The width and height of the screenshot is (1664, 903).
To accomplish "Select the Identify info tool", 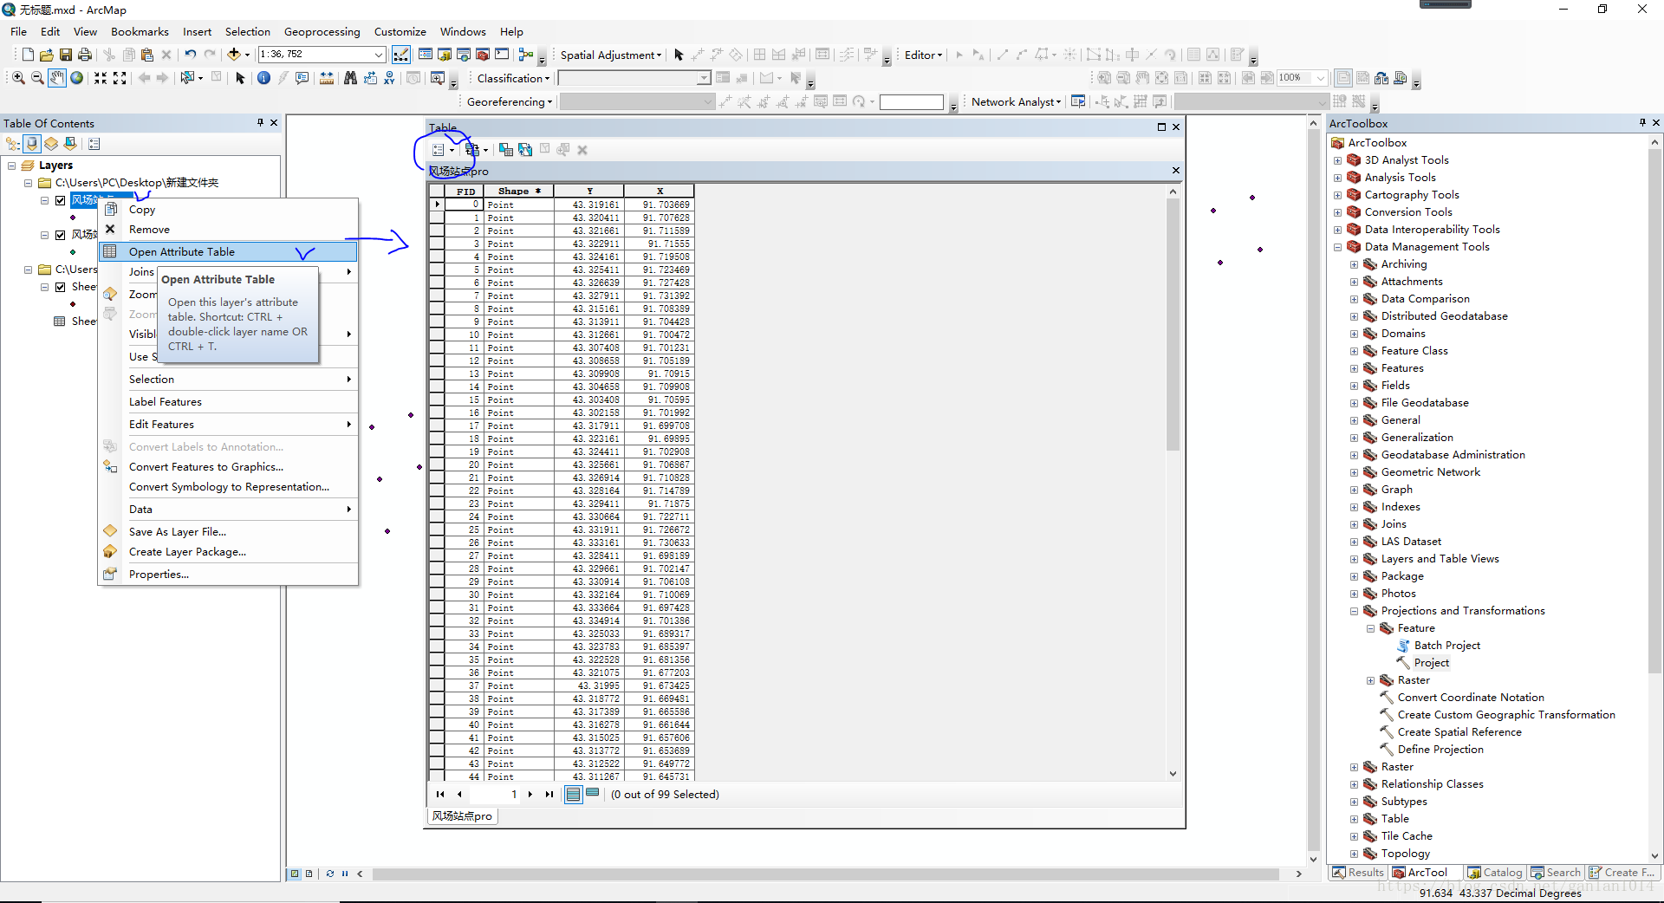I will tap(263, 78).
